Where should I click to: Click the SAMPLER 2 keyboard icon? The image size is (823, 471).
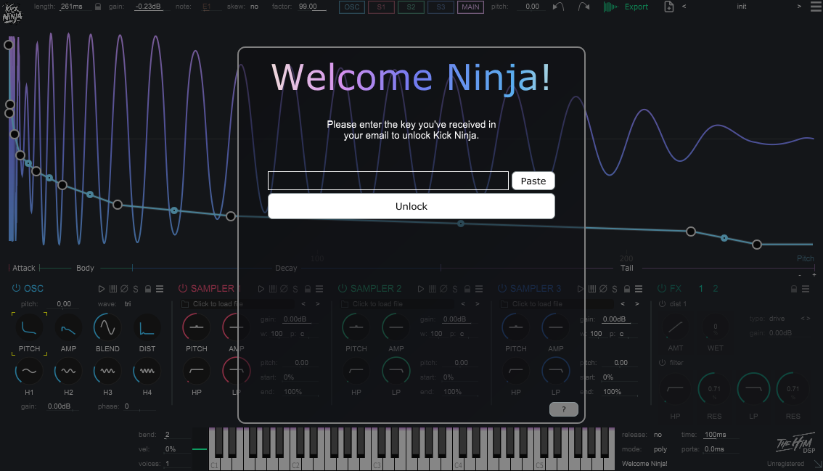point(432,289)
